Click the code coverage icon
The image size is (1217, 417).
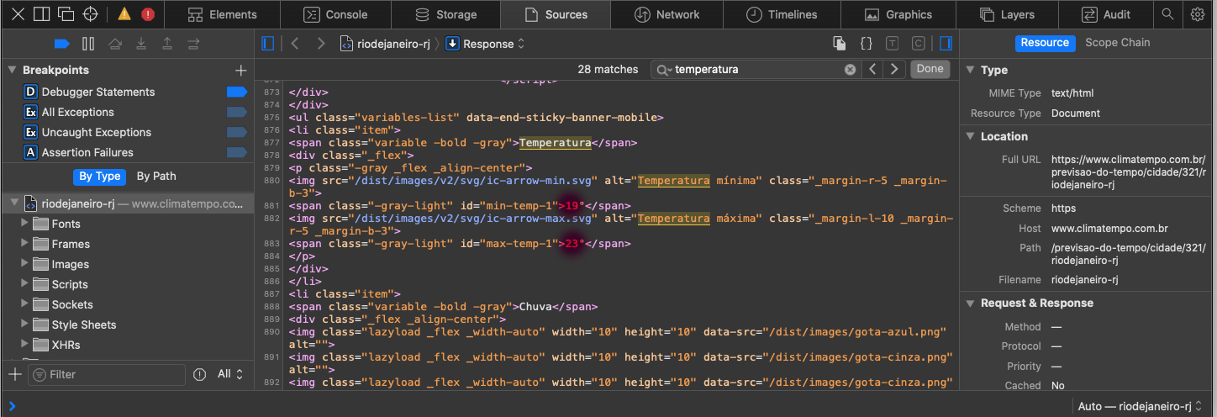pos(919,43)
